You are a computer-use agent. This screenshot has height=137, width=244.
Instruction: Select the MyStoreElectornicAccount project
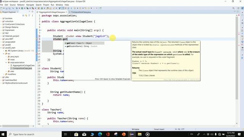[16, 83]
